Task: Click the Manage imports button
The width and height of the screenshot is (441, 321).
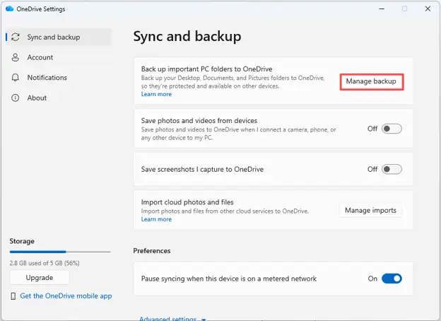Action: pos(371,211)
